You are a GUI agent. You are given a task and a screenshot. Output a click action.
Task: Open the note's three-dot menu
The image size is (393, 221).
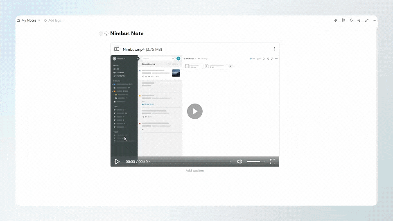[375, 20]
